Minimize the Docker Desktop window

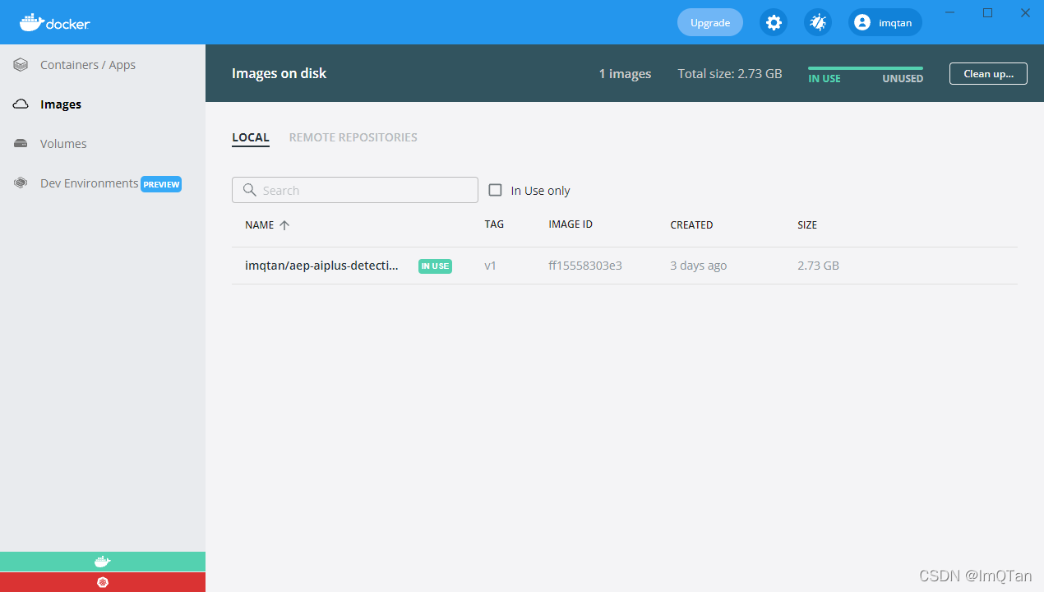pyautogui.click(x=950, y=12)
